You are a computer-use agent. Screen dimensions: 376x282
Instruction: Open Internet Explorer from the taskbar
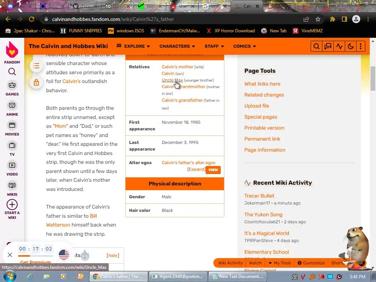pyautogui.click(x=30, y=276)
